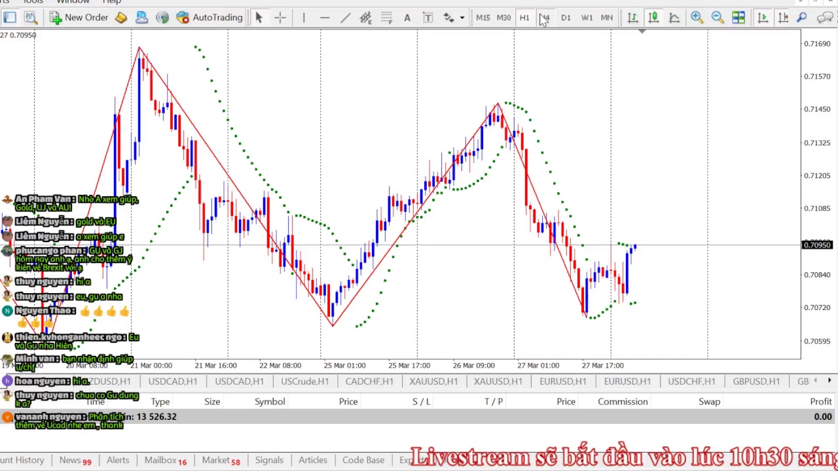Toggle the AutoTrading button

point(209,18)
